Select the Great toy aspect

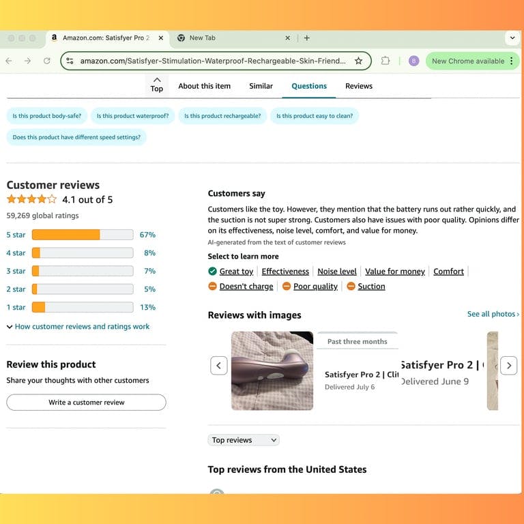tap(236, 272)
